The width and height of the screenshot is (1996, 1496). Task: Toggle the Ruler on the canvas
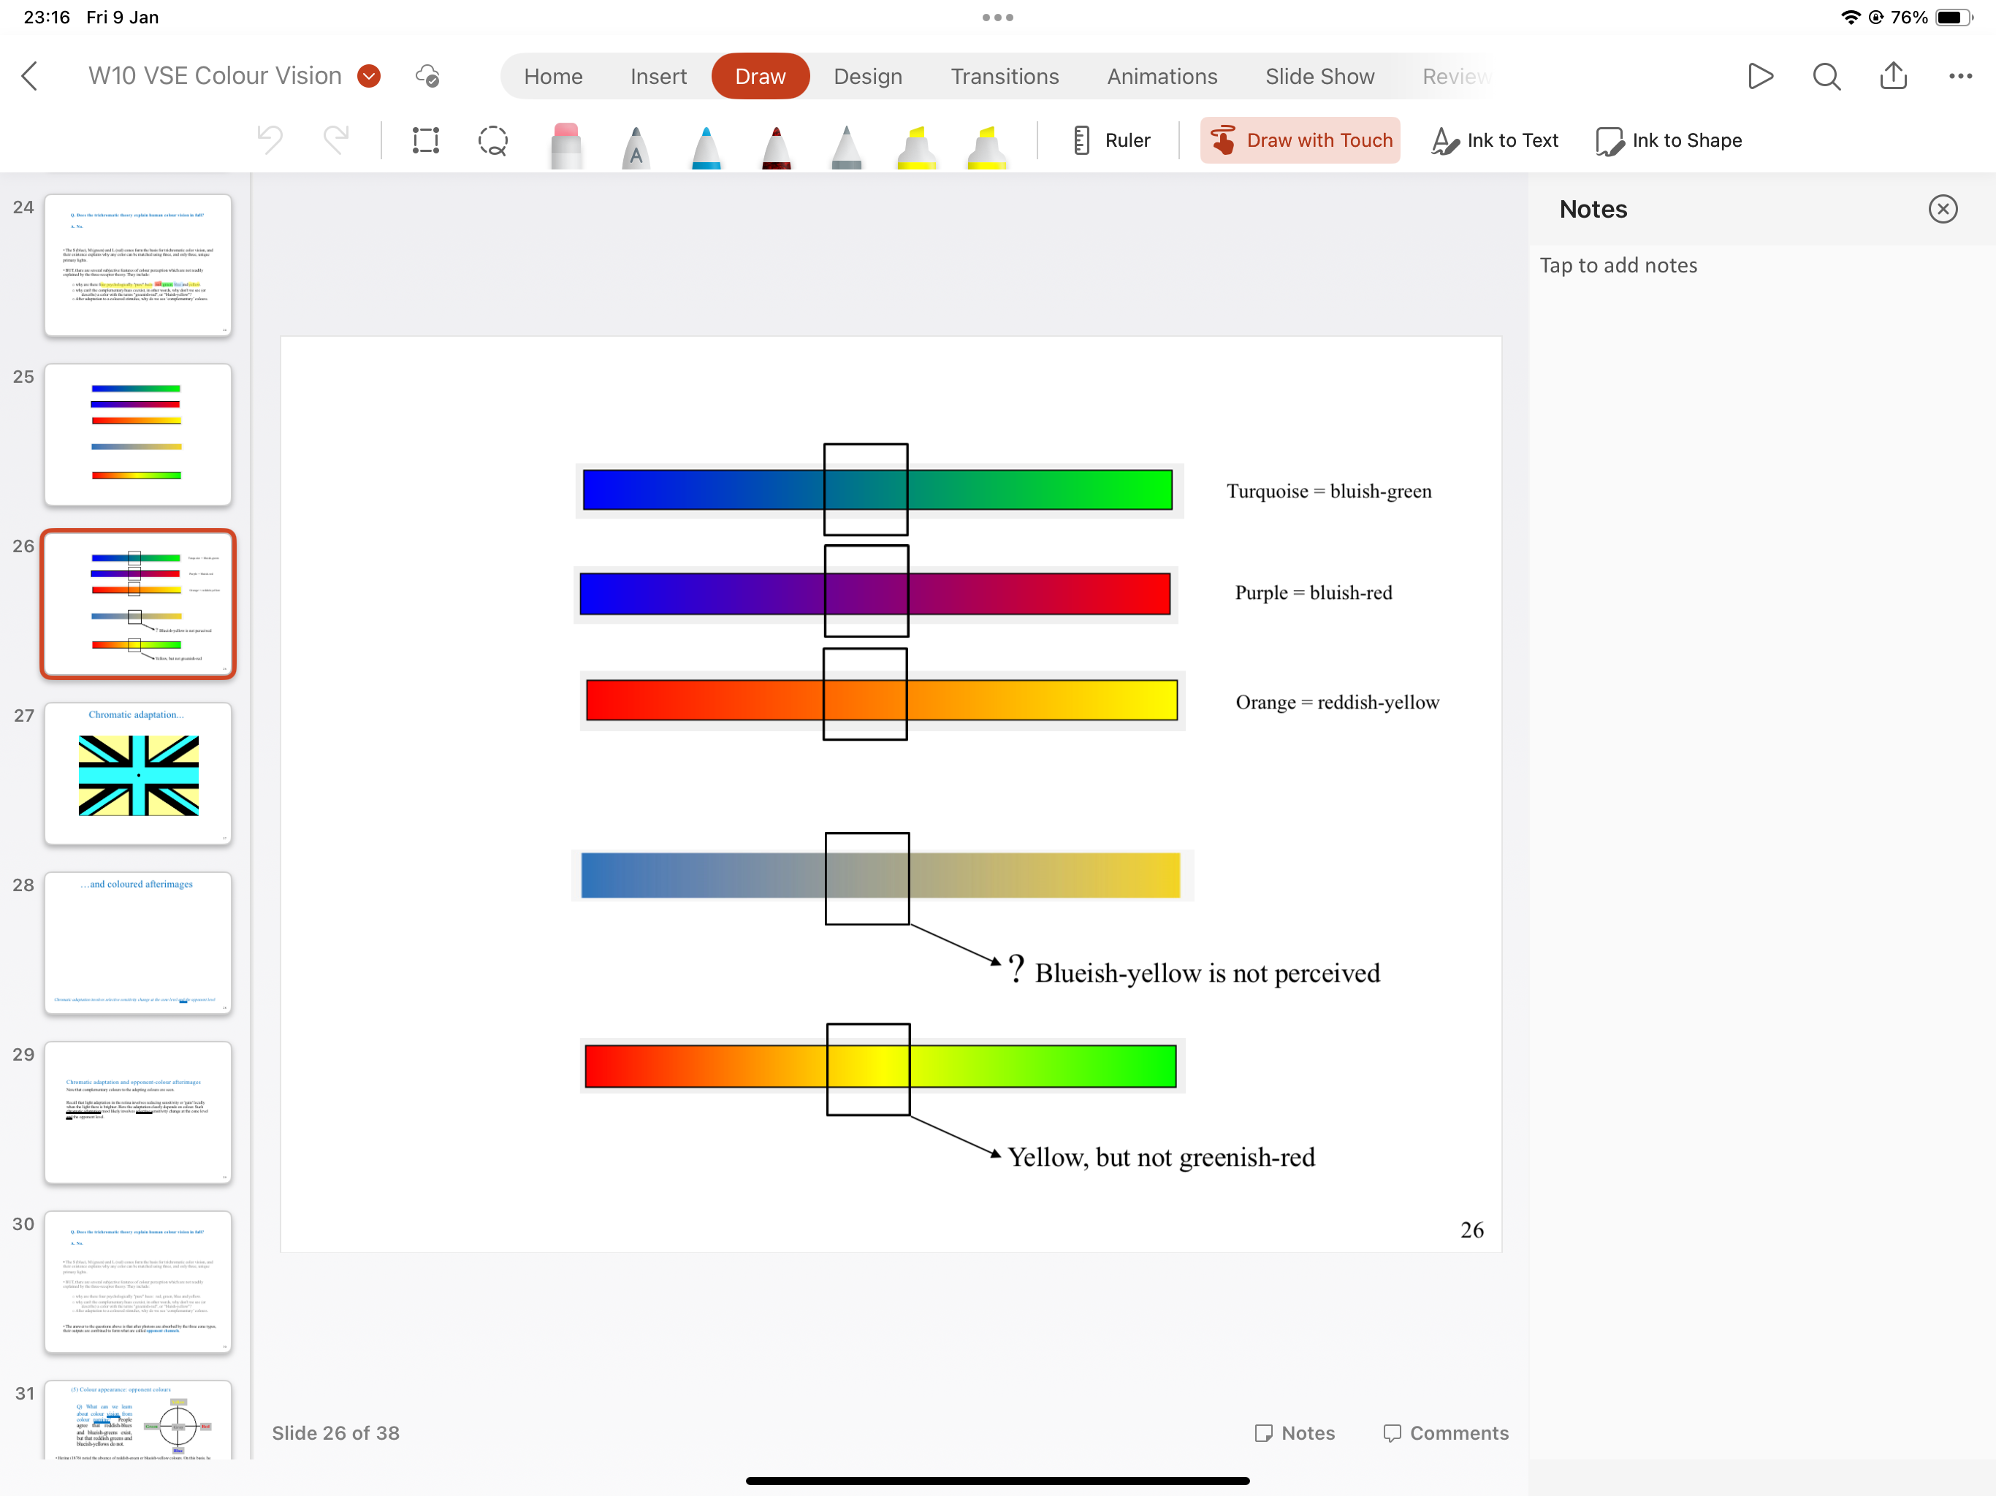pos(1111,140)
